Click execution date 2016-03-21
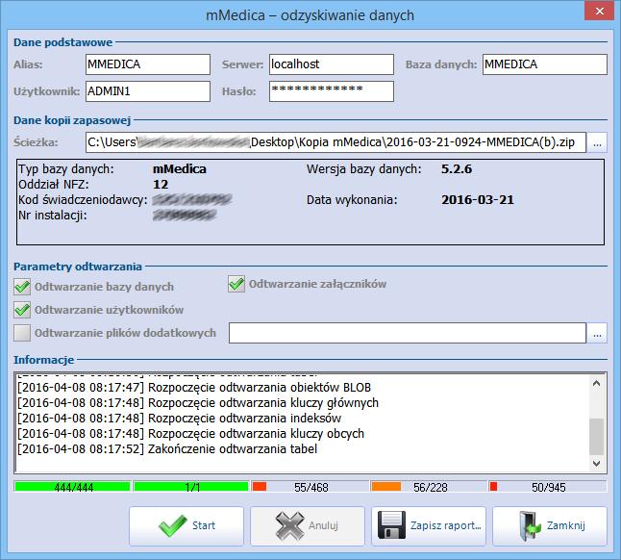621x560 pixels. tap(478, 200)
